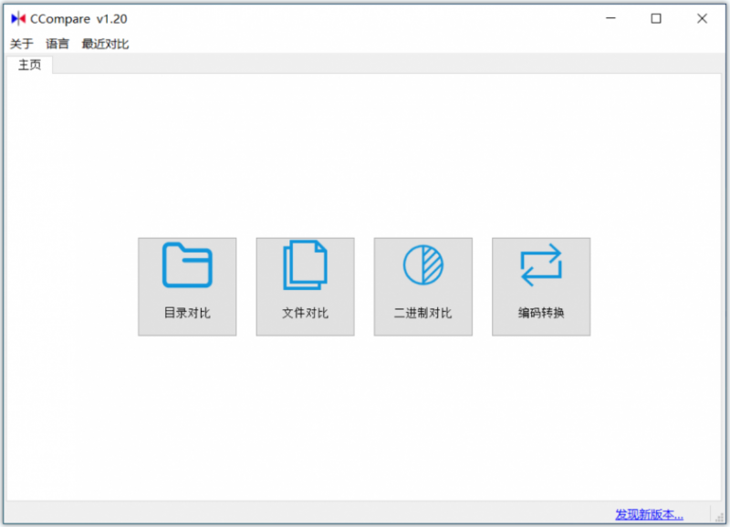730x527 pixels.
Task: Close the CCompare window
Action: click(702, 18)
